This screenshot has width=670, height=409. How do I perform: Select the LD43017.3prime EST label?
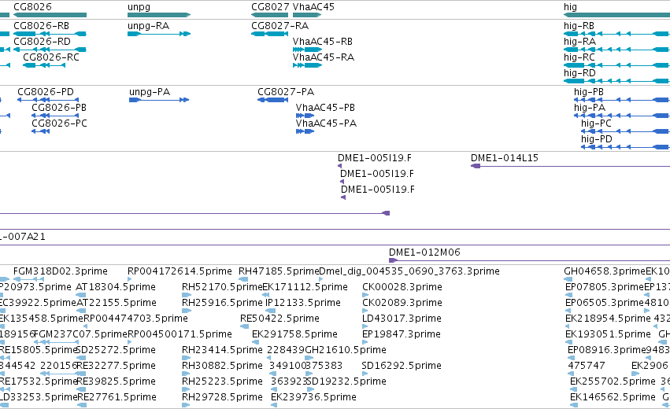pos(402,319)
